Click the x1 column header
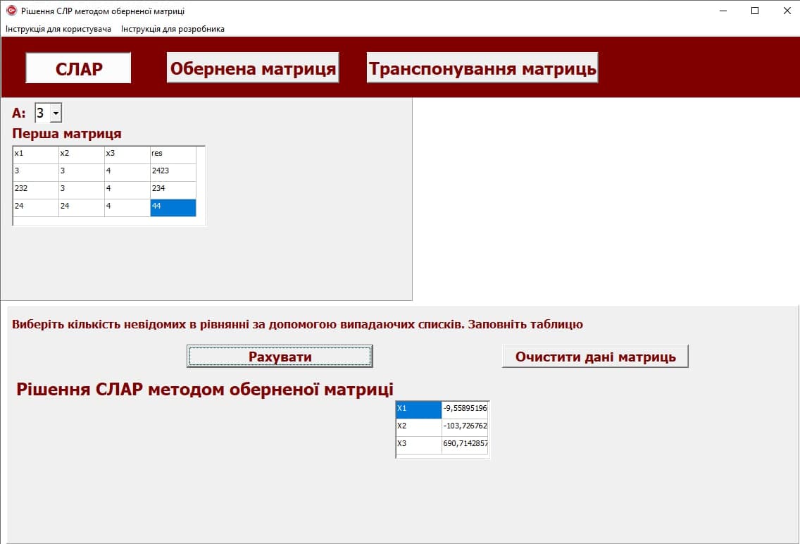Image resolution: width=800 pixels, height=544 pixels. (36, 154)
